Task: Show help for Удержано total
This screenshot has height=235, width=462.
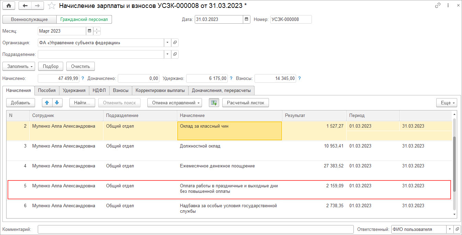Action: (231, 78)
